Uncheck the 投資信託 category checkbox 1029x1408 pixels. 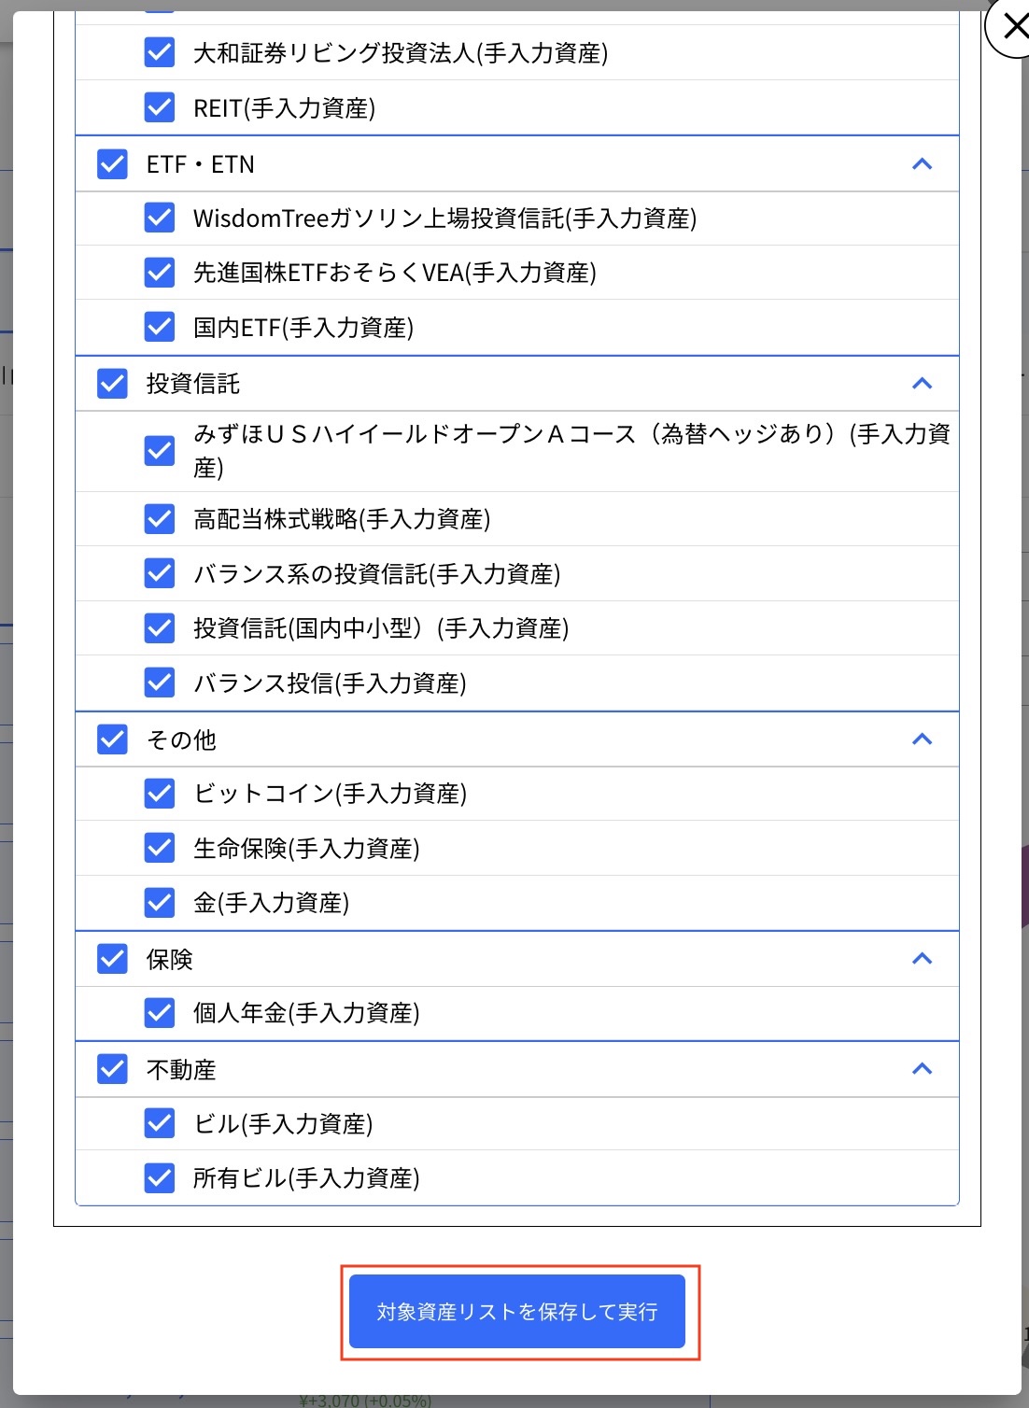pyautogui.click(x=111, y=383)
